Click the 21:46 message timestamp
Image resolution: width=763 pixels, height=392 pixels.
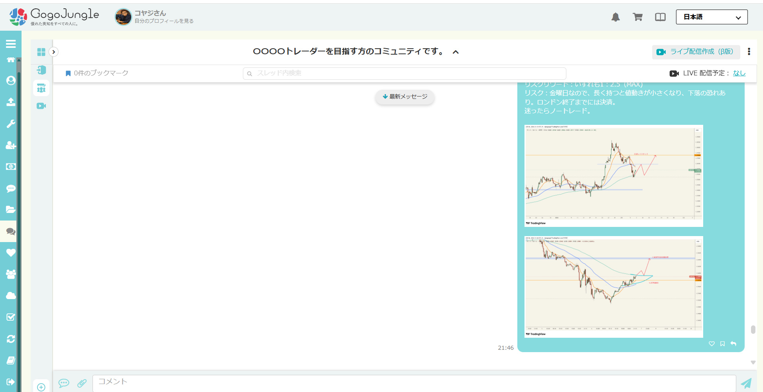[506, 348]
